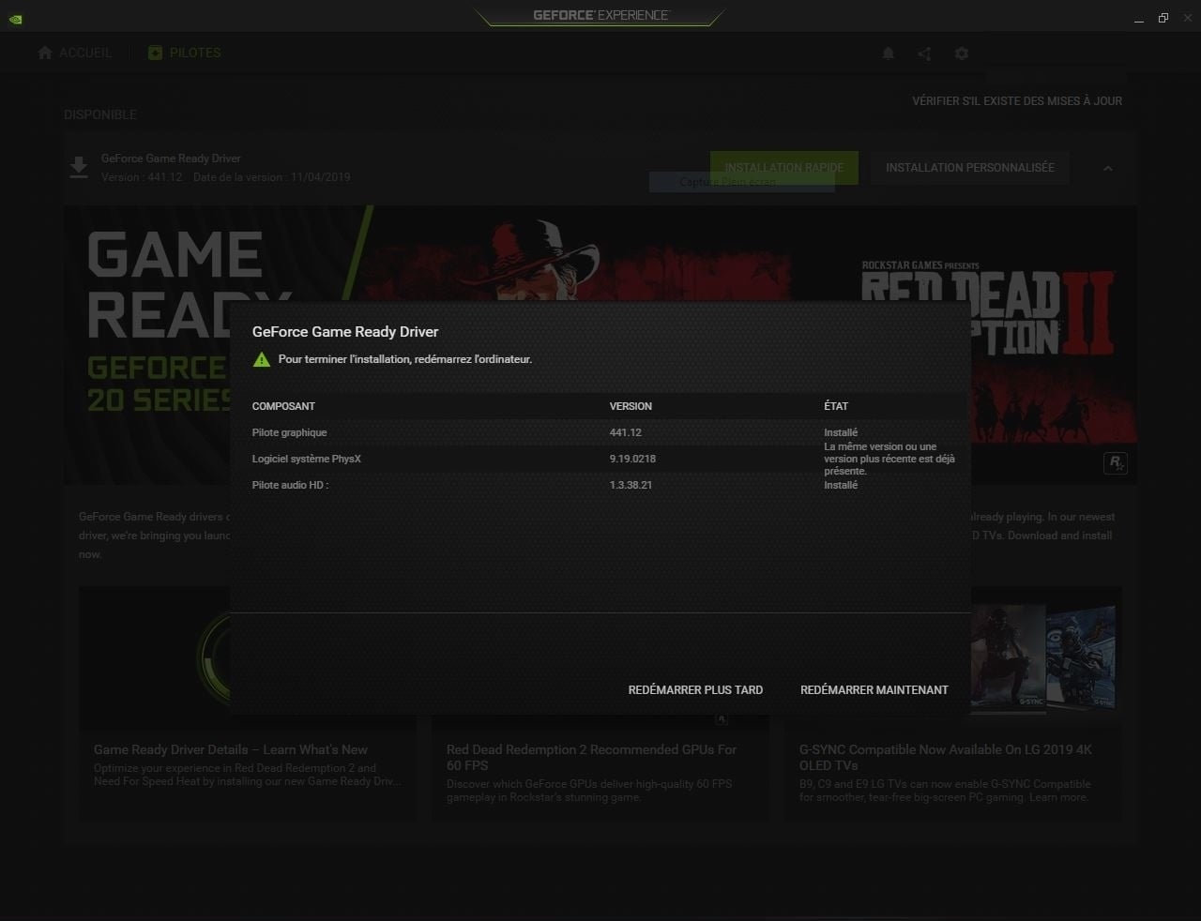Click the DISPONIBLE section heading
Viewport: 1201px width, 921px height.
coord(100,114)
